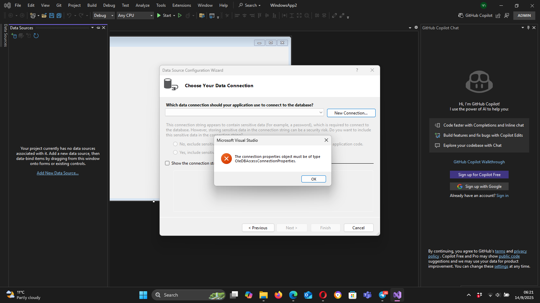Click the Open File toolbar icon

(x=44, y=15)
